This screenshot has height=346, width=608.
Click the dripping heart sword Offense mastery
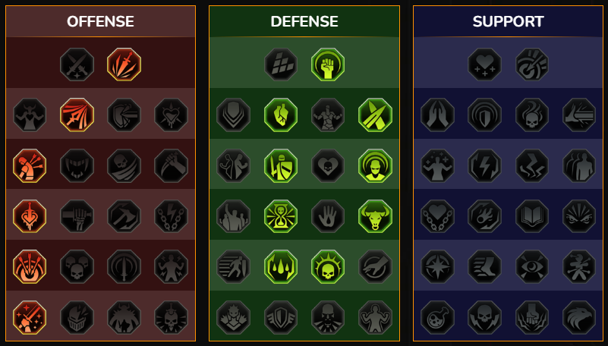[x=30, y=216]
